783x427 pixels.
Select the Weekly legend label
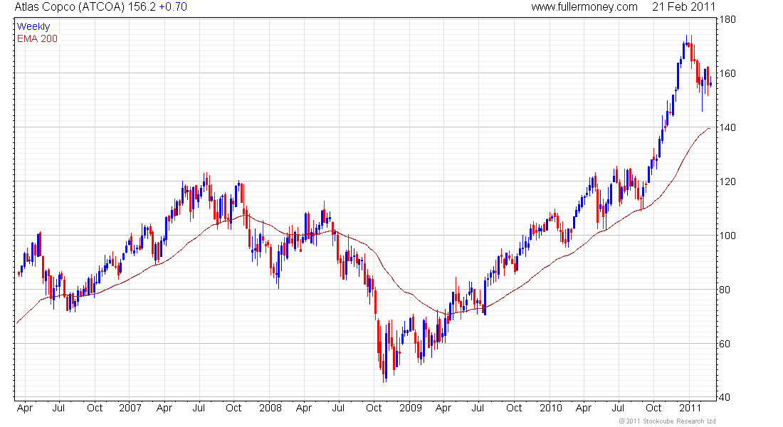point(33,26)
